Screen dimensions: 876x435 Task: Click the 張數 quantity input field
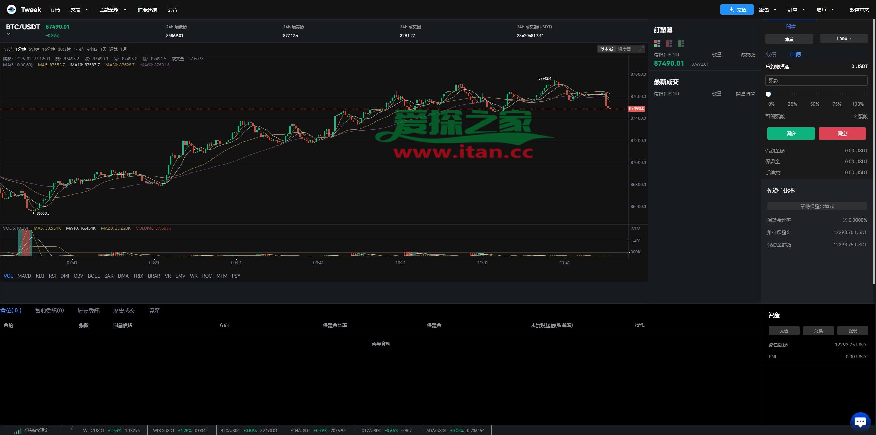816,81
